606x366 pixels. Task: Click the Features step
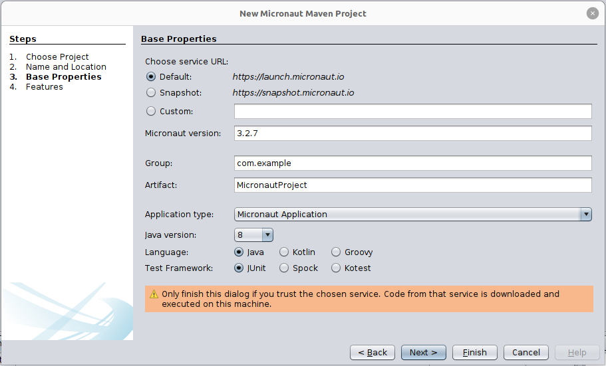[x=45, y=87]
